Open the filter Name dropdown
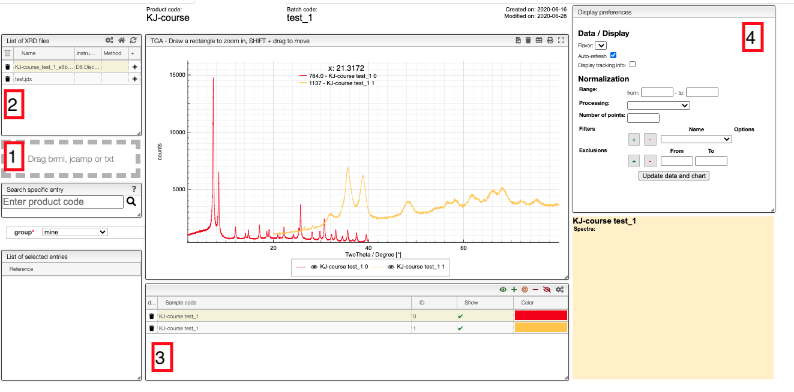Screen dimensions: 794x392 (696, 139)
